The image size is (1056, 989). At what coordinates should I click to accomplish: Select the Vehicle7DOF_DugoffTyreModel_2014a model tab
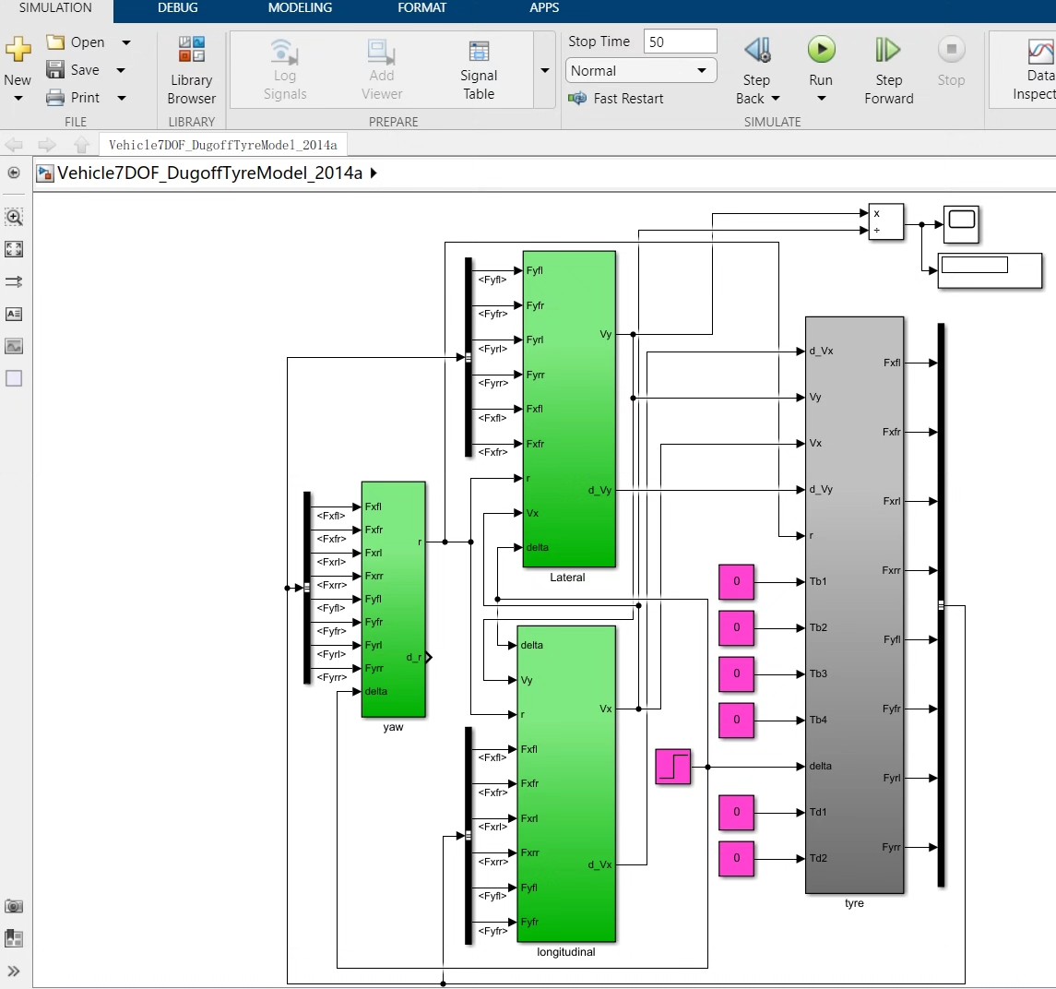pyautogui.click(x=223, y=145)
